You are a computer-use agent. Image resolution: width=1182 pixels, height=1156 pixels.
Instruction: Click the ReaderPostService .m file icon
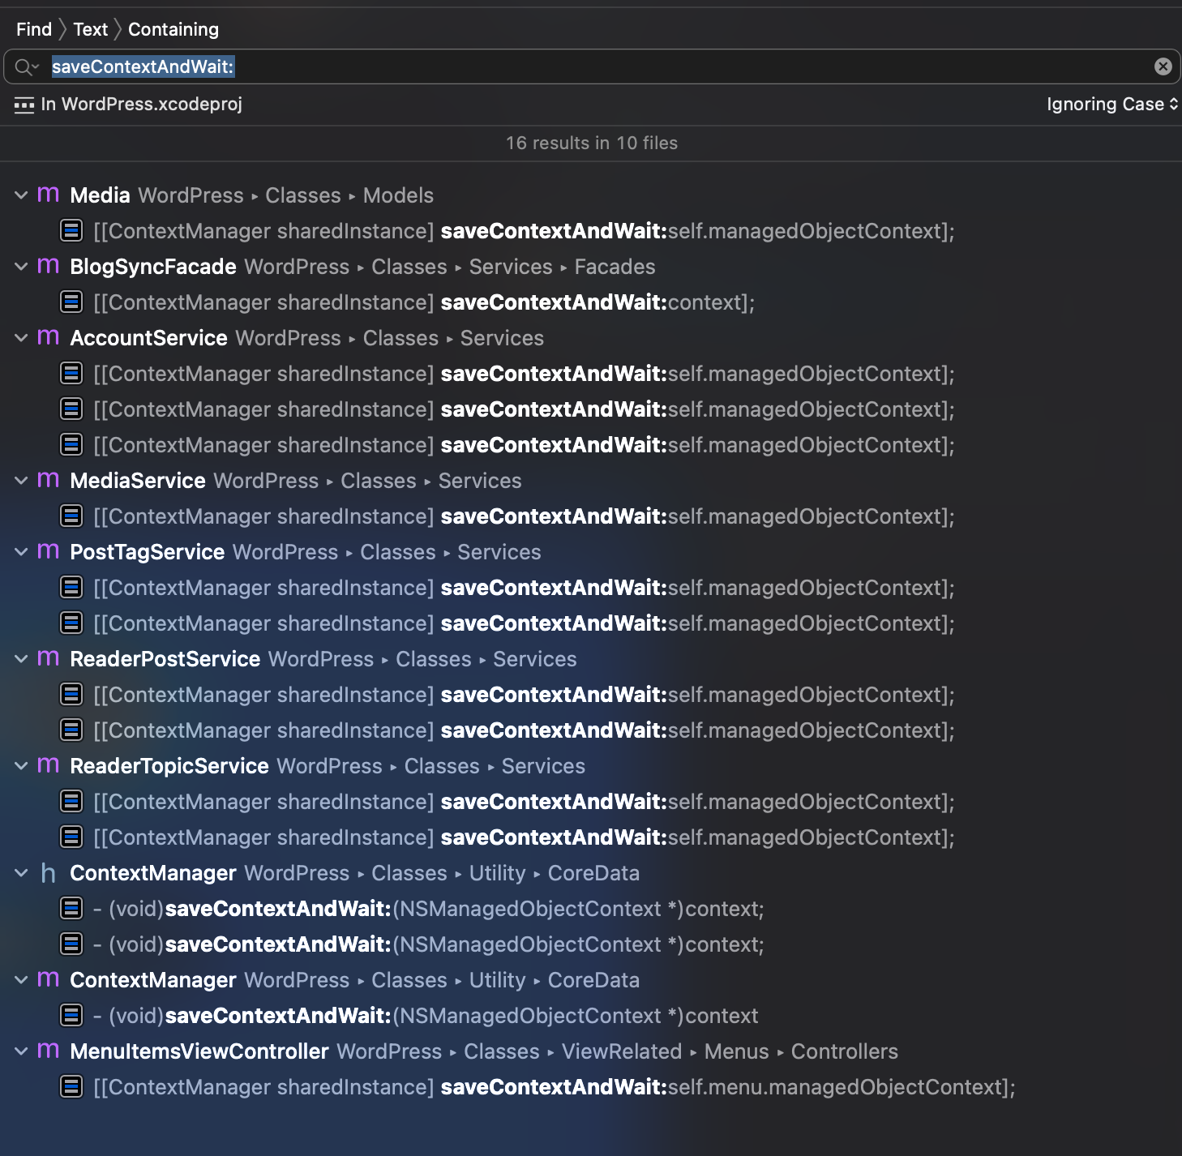pyautogui.click(x=49, y=658)
